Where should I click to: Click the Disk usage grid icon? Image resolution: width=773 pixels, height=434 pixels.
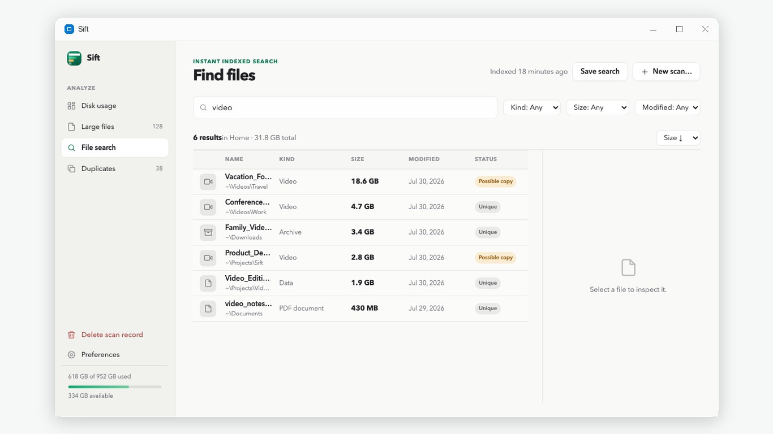[71, 106]
